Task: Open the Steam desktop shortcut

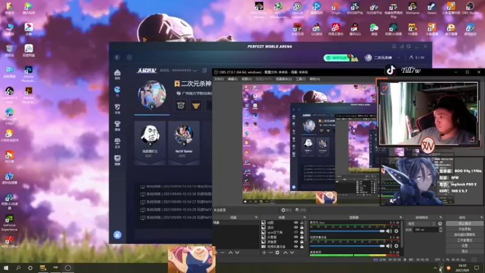Action: [432, 8]
